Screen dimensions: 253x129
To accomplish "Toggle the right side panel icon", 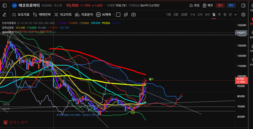I will [x=243, y=6].
